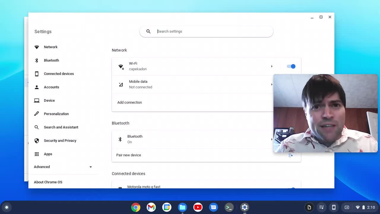Open the Network settings section
380x214 pixels.
tap(51, 47)
